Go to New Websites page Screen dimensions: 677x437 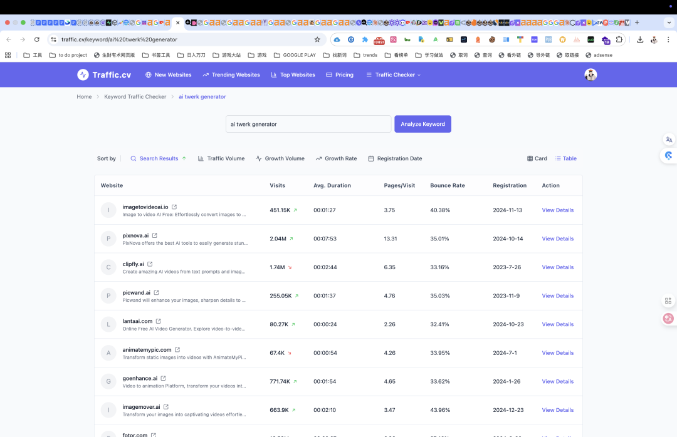[169, 75]
